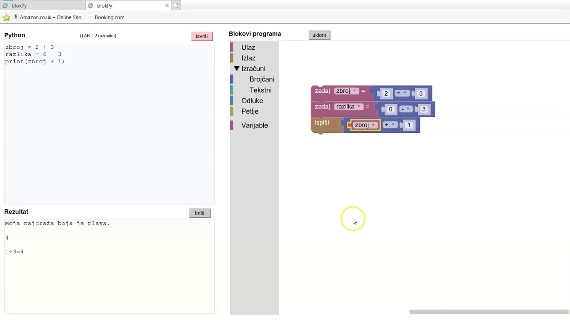Open the Izlaz block category
570x320 pixels.
248,58
